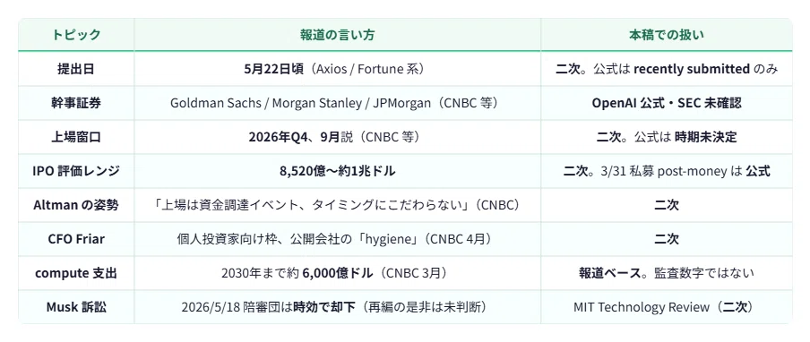Screen dimensions: 810x342
Task: Click the 本稿での扱い column header
Action: [x=667, y=35]
